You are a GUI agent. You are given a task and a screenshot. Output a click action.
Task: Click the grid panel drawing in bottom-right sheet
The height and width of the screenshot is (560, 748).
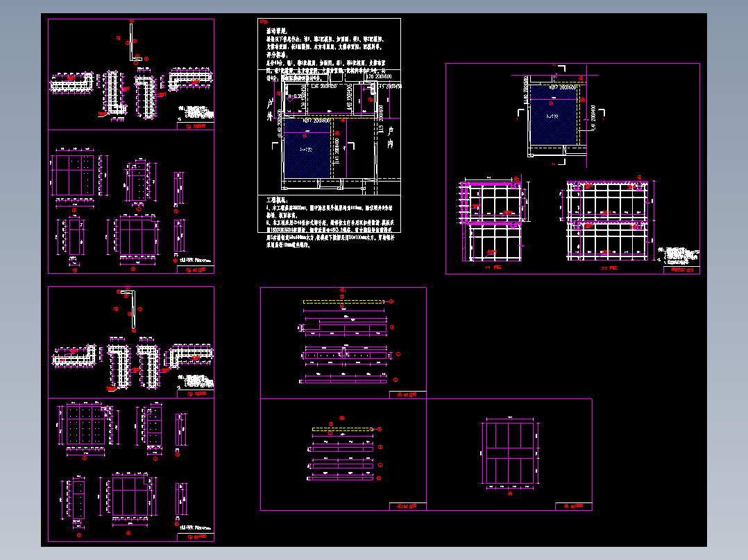[510, 453]
